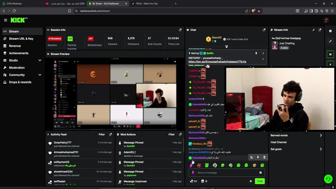This screenshot has height=189, width=336.
Task: Select the red angry face emote
Action: [x=199, y=165]
